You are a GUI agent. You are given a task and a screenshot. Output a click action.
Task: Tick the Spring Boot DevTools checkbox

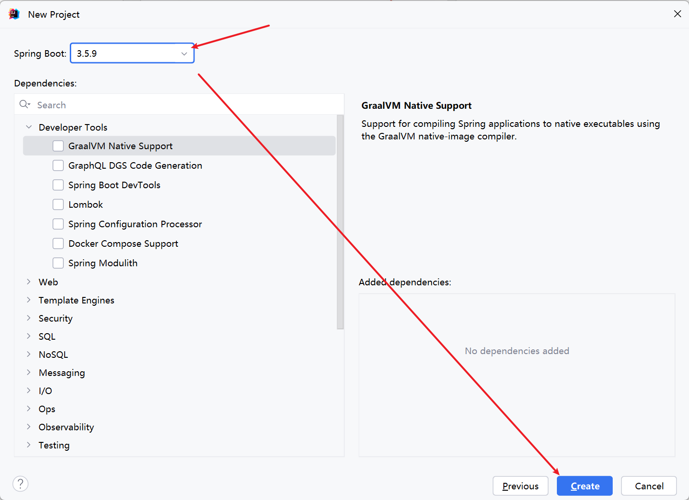point(58,185)
